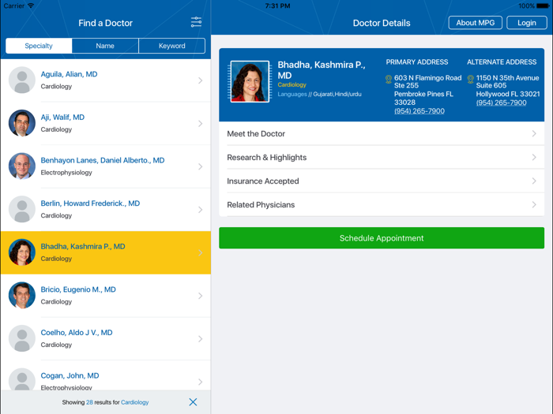Tap the alternate address map pin icon
553x414 pixels.
click(471, 79)
